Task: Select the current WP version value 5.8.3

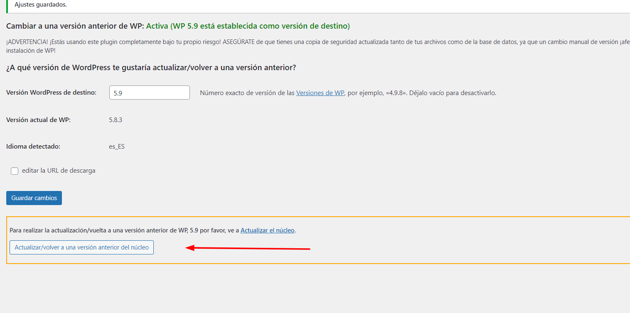Action: tap(116, 120)
